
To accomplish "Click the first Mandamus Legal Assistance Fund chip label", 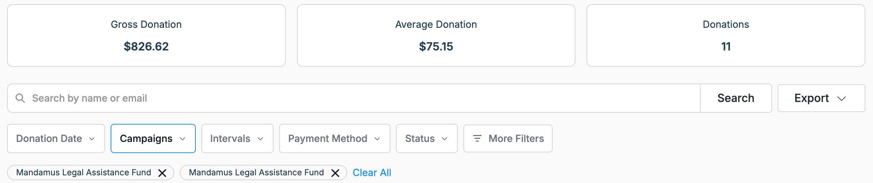I will click(84, 173).
